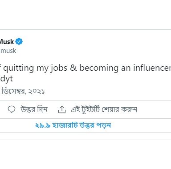The width and height of the screenshot is (171, 169).
Task: Click the ডিসেম্বর, ২০২১ tweet date
Action: click(23, 91)
